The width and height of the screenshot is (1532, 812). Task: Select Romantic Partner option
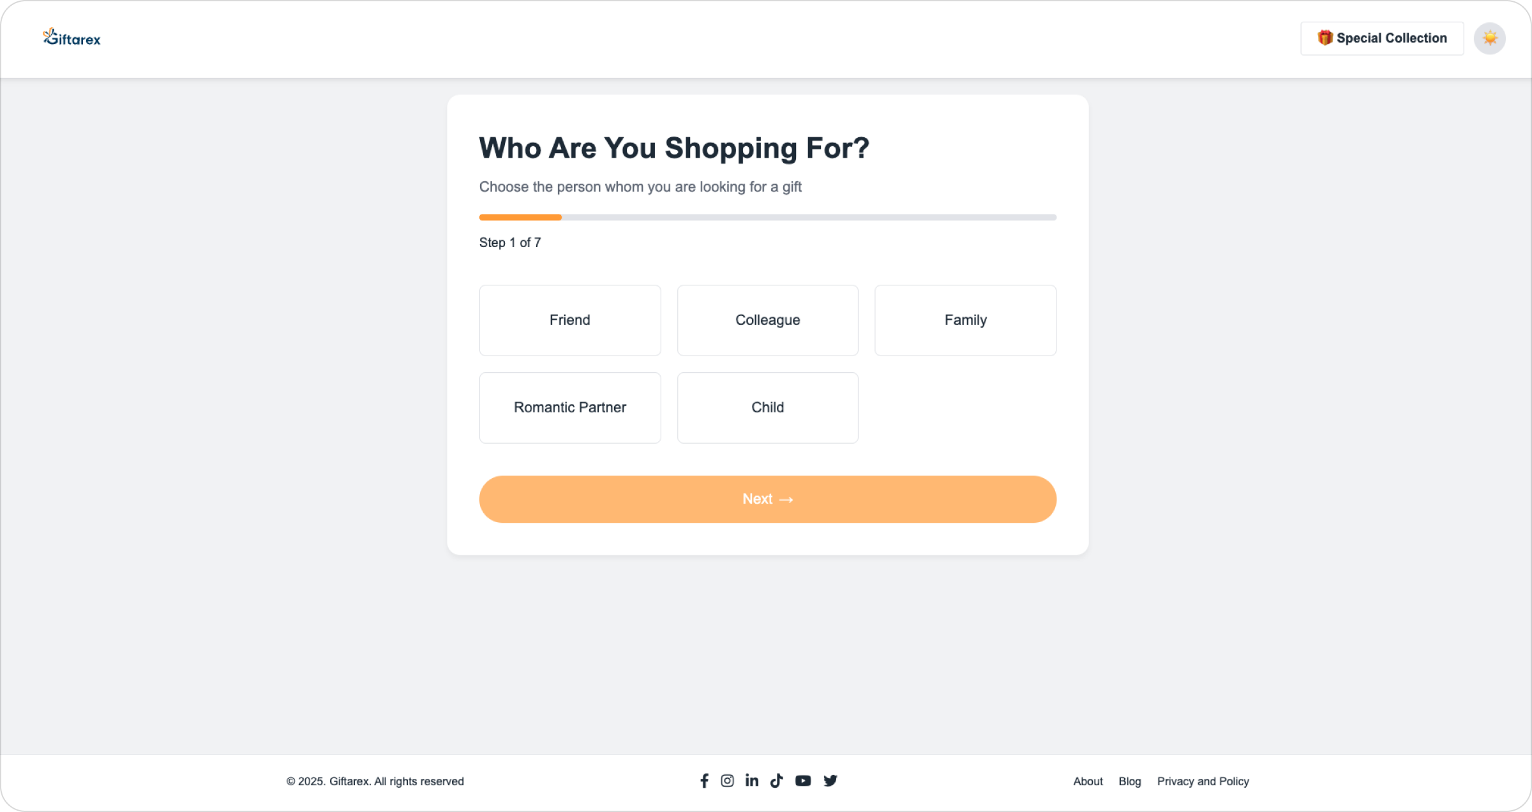pyautogui.click(x=570, y=407)
